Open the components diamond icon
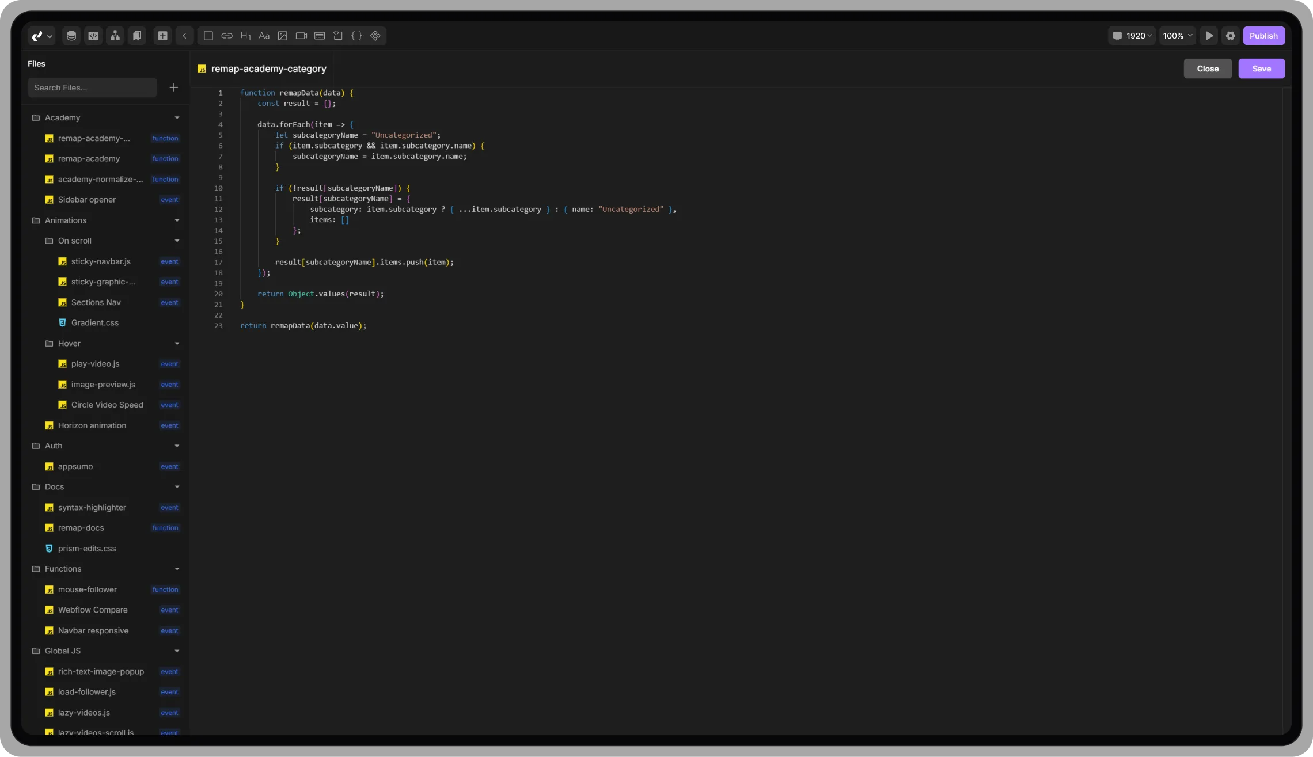Image resolution: width=1313 pixels, height=757 pixels. click(x=375, y=36)
